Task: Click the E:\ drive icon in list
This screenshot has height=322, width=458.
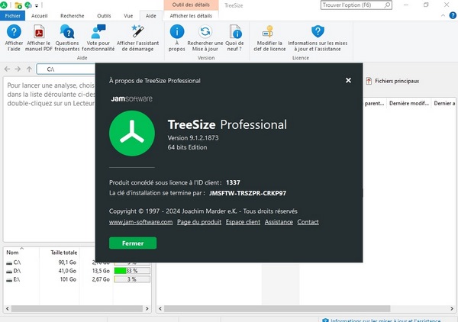Action: point(9,280)
